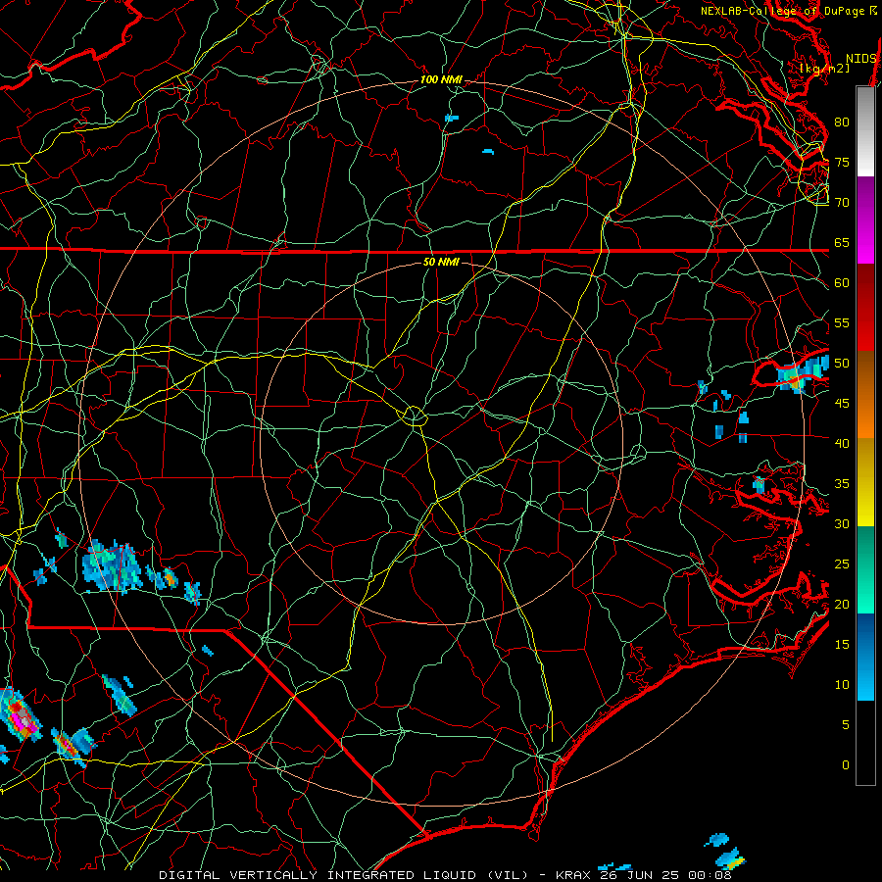
Task: Click the northeast coastal cell with yellow core
Action: click(801, 373)
